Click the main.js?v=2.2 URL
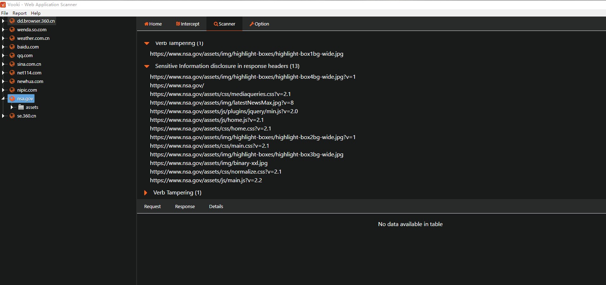Viewport: 606px width, 285px height. pos(206,180)
